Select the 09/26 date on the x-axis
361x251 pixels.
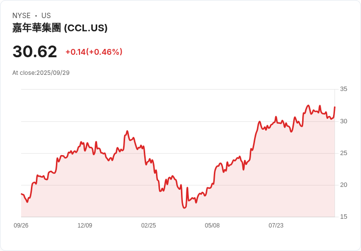[21, 226]
